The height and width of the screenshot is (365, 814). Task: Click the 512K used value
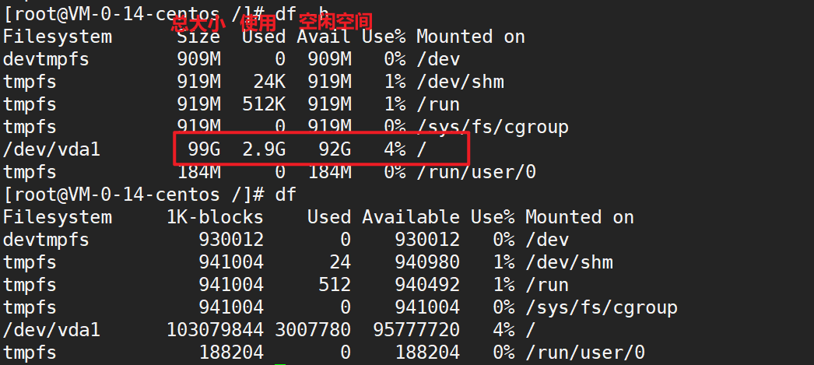264,104
